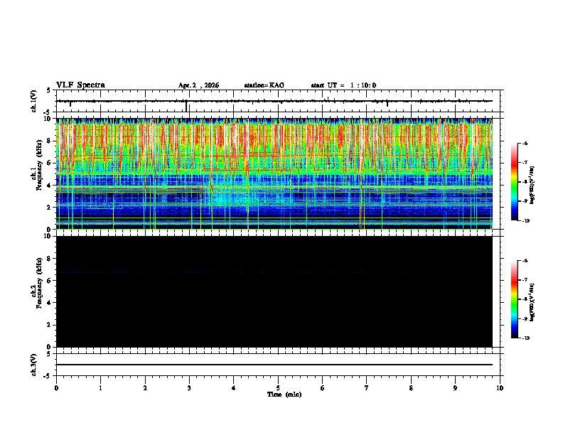Click time axis tick label 10
The width and height of the screenshot is (563, 435).
(x=500, y=388)
